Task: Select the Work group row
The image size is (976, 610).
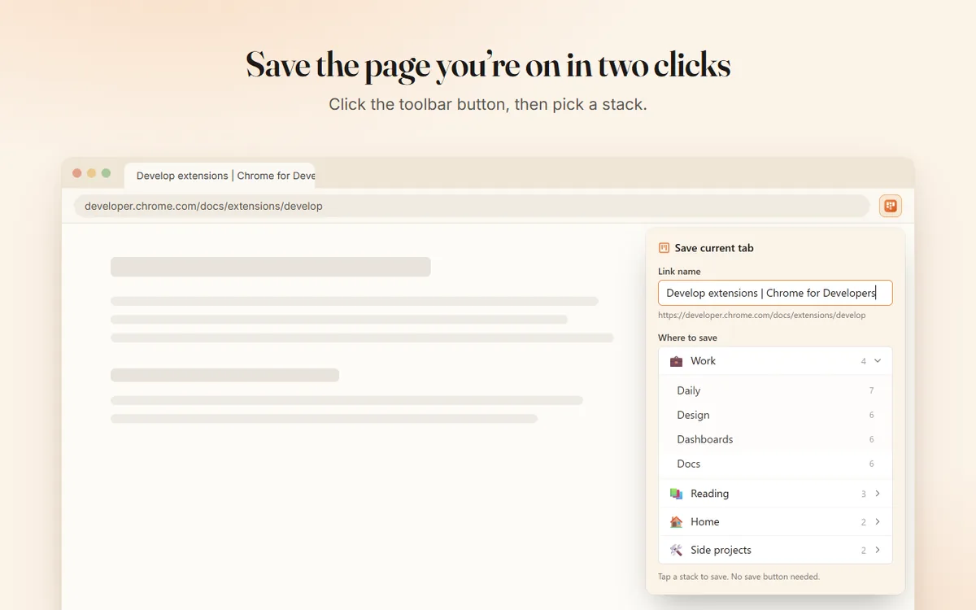Action: click(775, 361)
